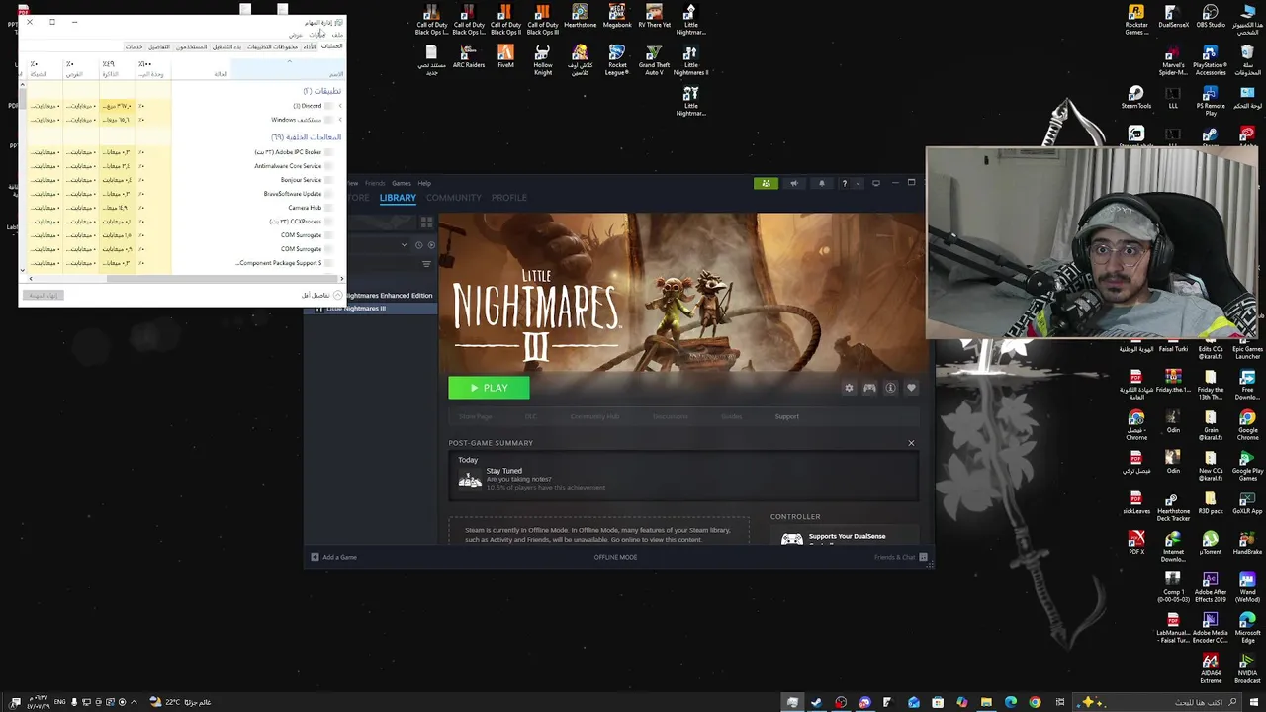Open the LIBRARY tab in Steam
1266x712 pixels.
[398, 198]
